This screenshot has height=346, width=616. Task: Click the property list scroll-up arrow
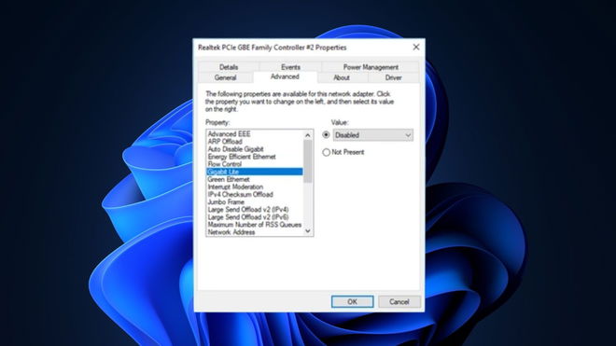308,135
